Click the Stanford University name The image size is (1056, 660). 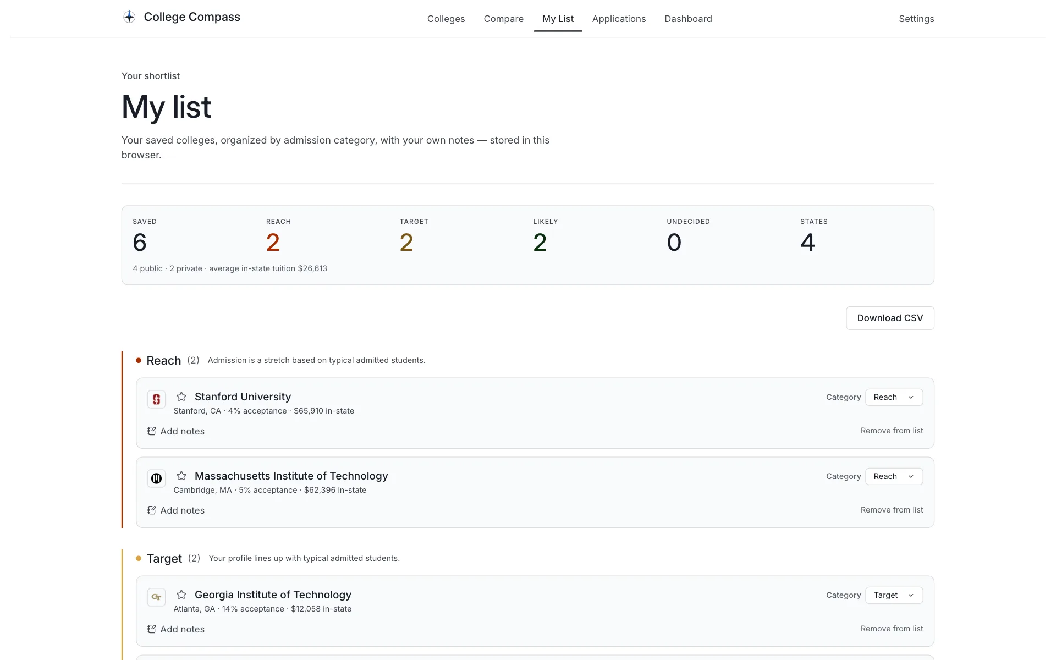pyautogui.click(x=243, y=397)
